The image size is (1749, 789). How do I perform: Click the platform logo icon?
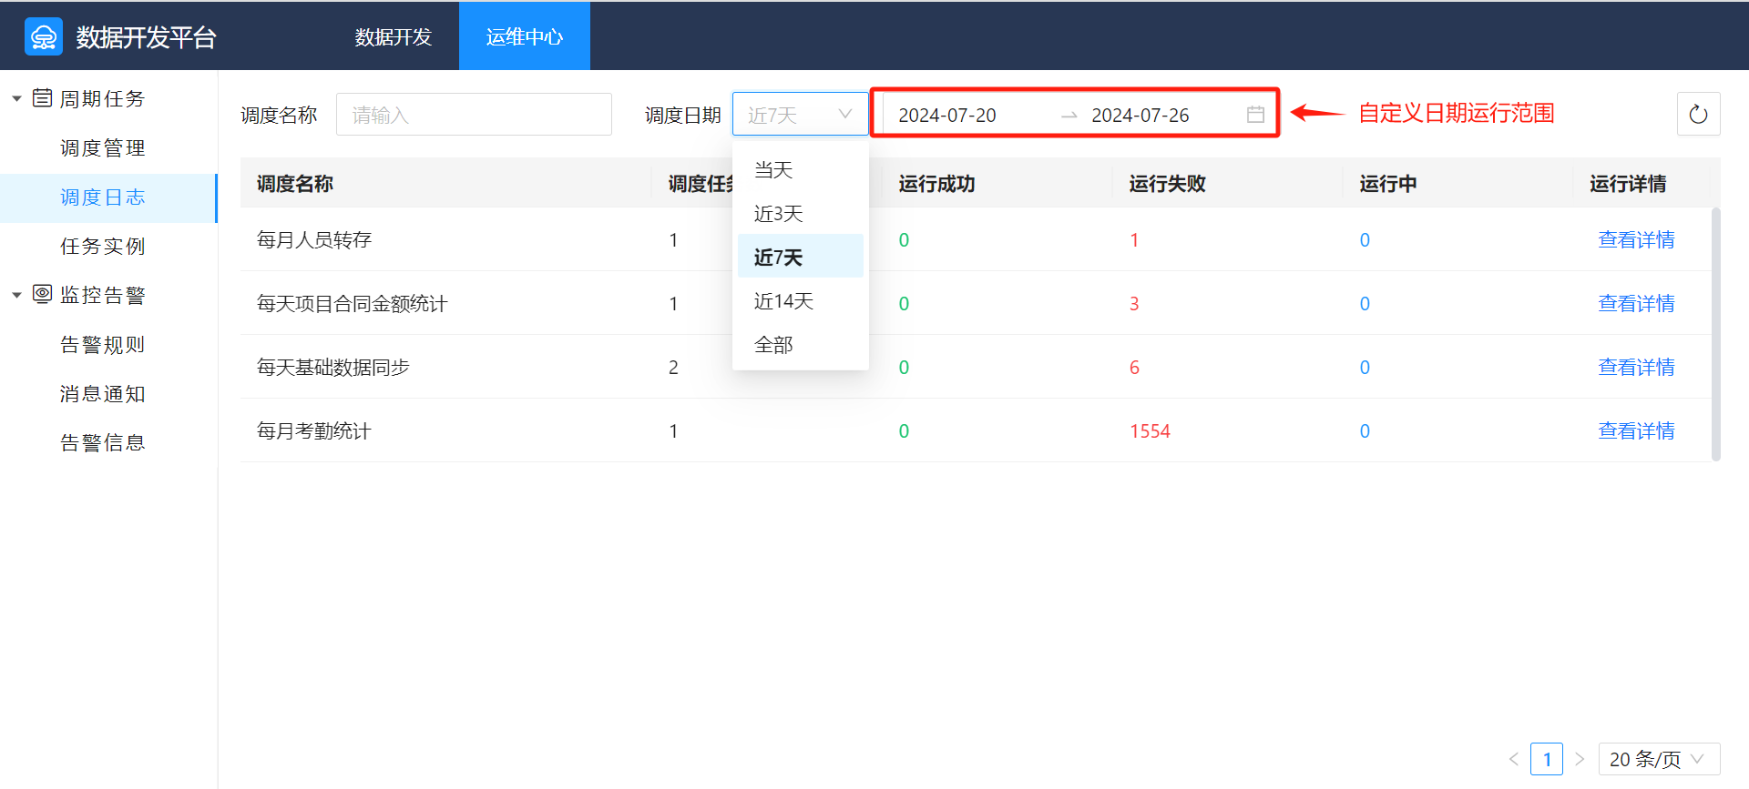click(44, 37)
